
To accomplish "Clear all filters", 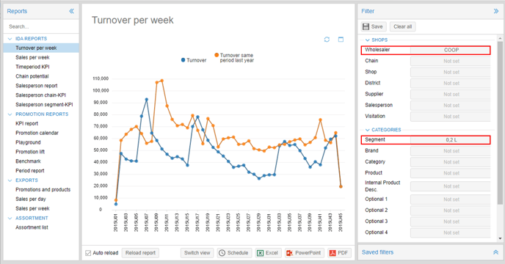I will (x=402, y=26).
